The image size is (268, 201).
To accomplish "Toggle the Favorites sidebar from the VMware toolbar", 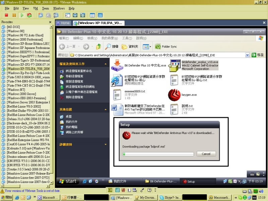I will pos(68,15).
